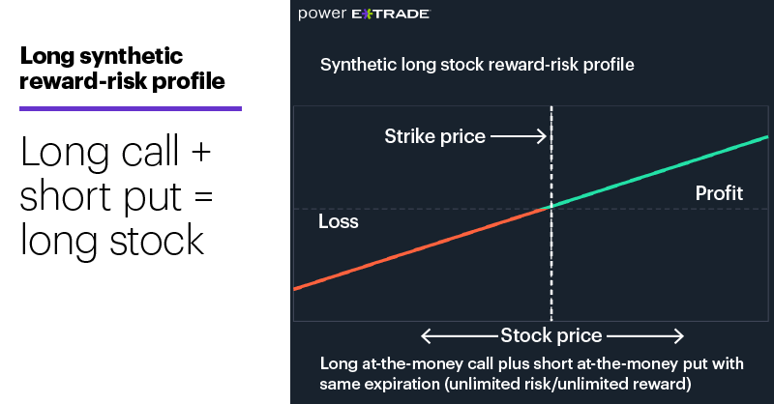Click the purple underline bar

click(131, 108)
